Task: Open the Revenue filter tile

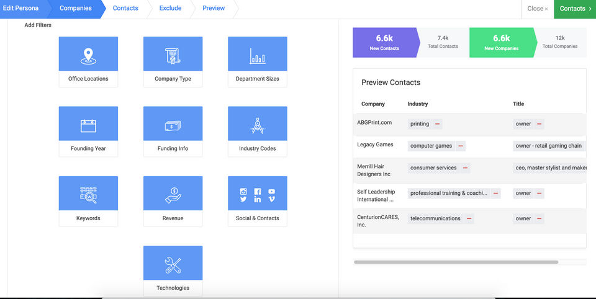Action: (x=173, y=202)
